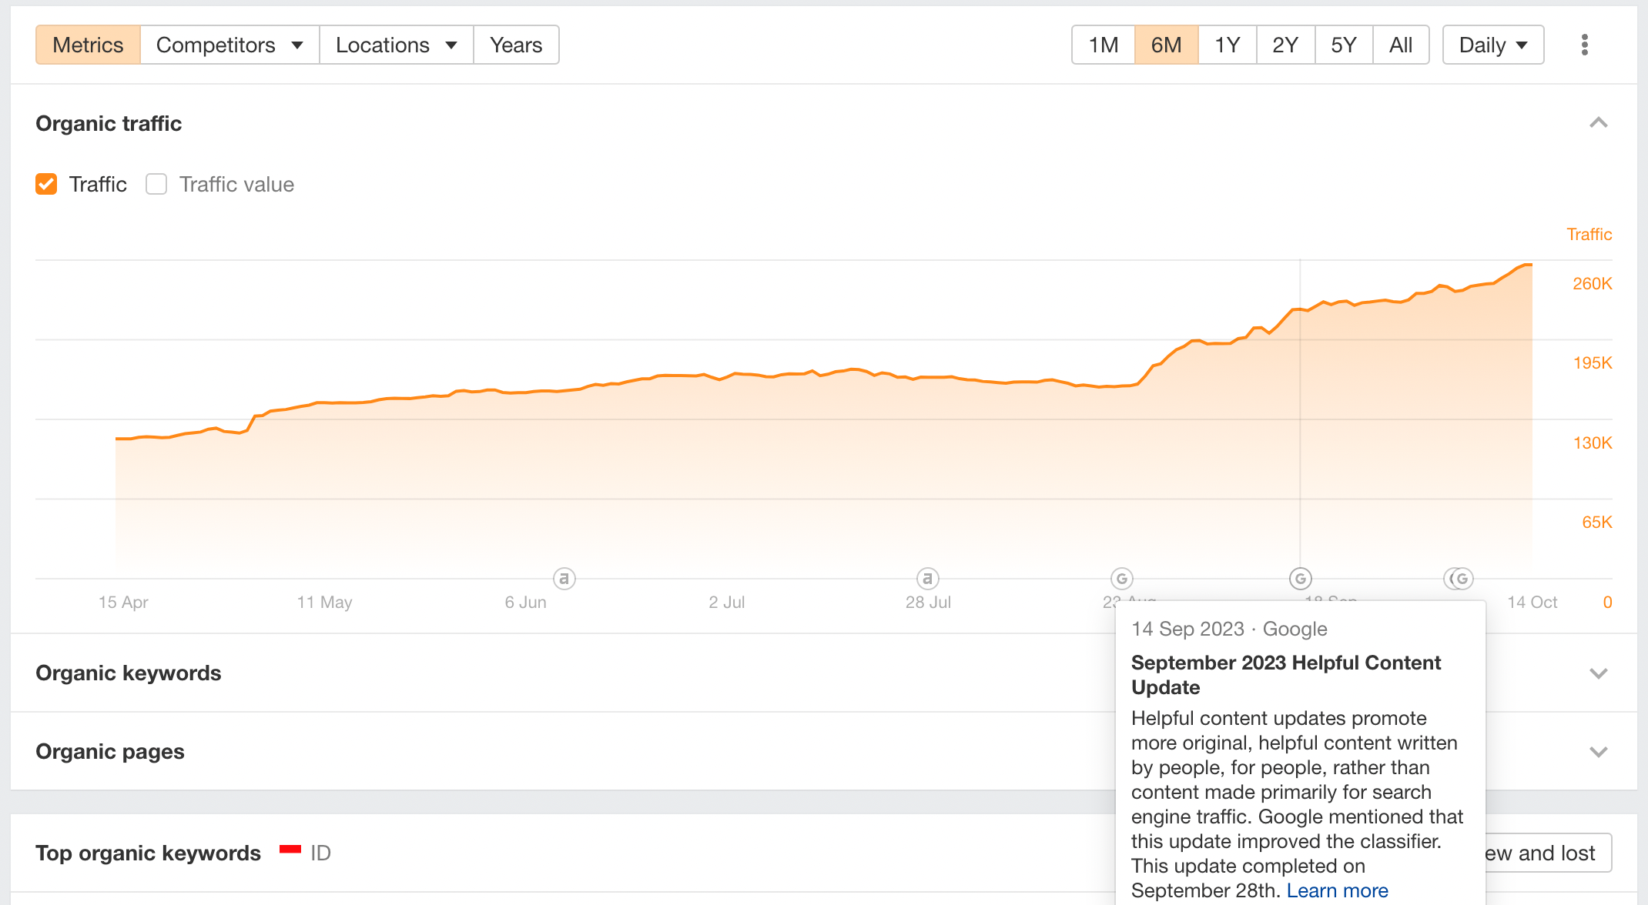Viewport: 1648px width, 905px height.
Task: Open the Competitors dropdown
Action: coord(229,45)
